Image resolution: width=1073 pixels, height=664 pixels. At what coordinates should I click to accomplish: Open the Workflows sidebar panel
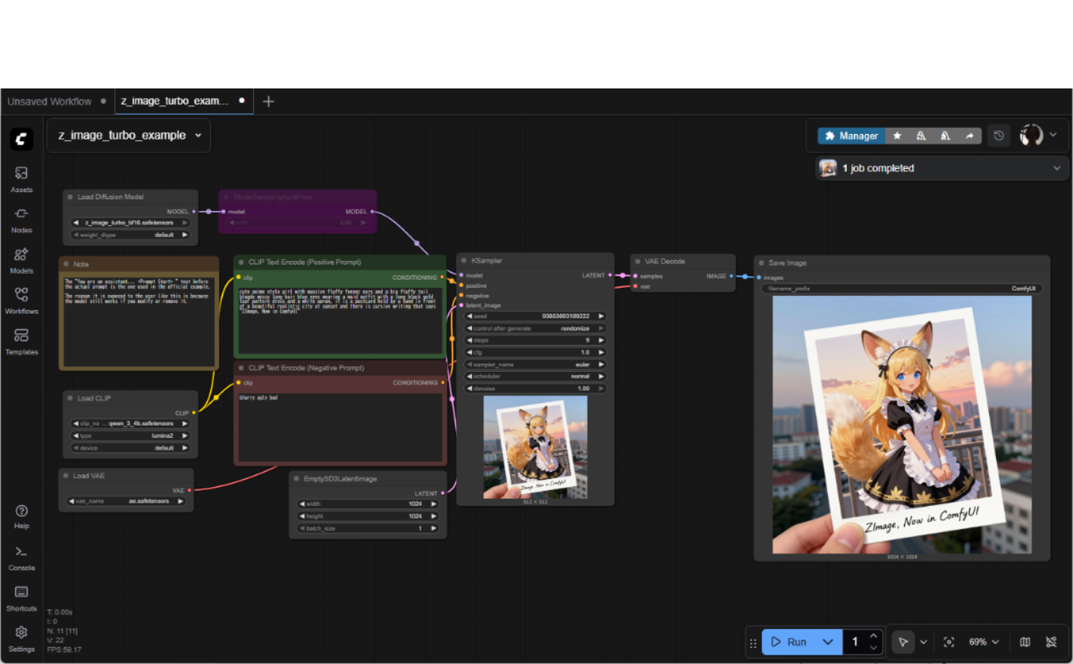[22, 301]
